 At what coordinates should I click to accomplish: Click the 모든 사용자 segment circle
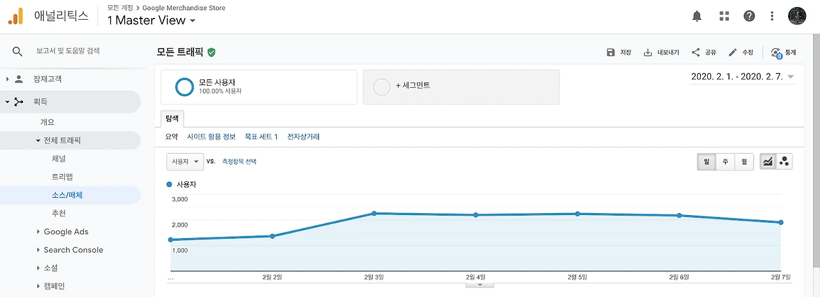pyautogui.click(x=184, y=87)
